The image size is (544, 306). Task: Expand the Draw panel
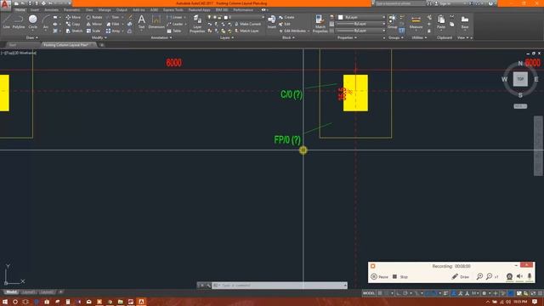click(x=32, y=37)
